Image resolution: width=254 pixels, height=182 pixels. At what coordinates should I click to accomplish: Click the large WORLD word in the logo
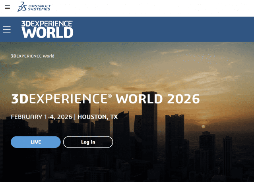pyautogui.click(x=47, y=33)
